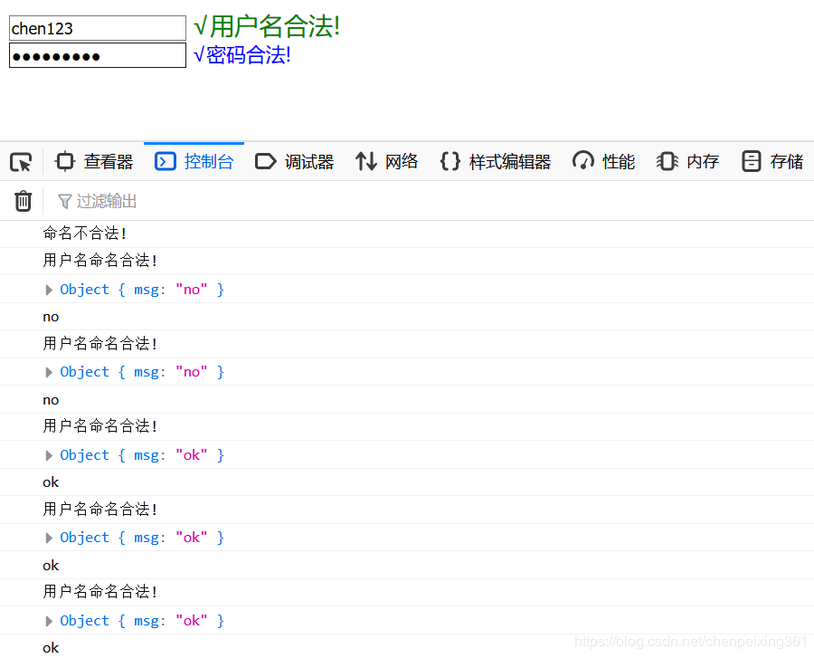Viewport: 814px width, 658px height.
Task: Open the 内存 memory tab
Action: pos(688,162)
